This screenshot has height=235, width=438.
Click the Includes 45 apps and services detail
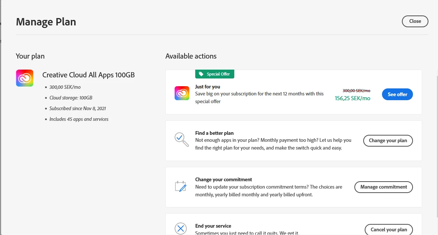click(79, 119)
